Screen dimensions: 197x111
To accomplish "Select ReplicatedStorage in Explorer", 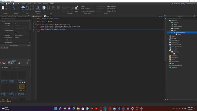I will click(x=176, y=44).
